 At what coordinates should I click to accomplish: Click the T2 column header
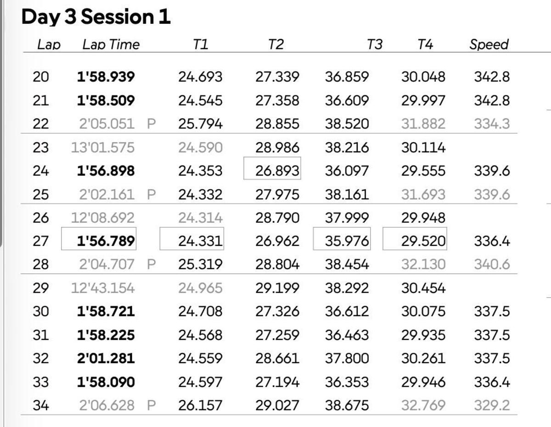(x=275, y=44)
